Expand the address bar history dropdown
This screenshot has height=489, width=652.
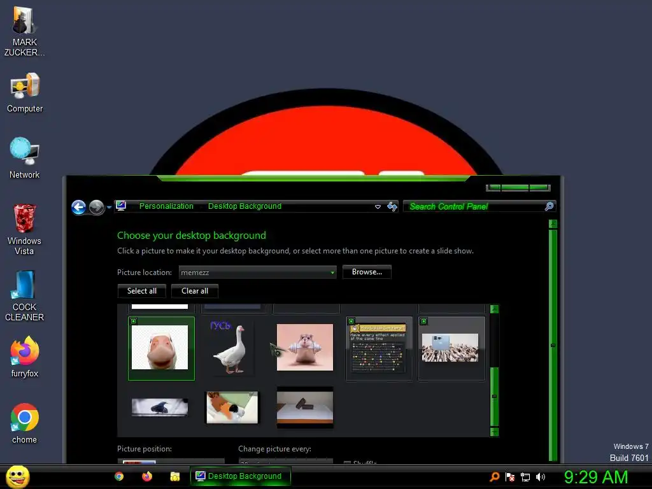(x=378, y=207)
